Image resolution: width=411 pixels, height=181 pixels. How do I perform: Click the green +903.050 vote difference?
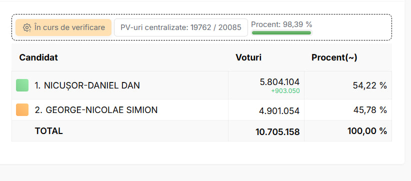point(285,91)
